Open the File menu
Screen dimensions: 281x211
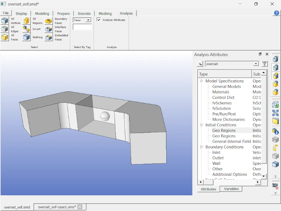(6, 13)
